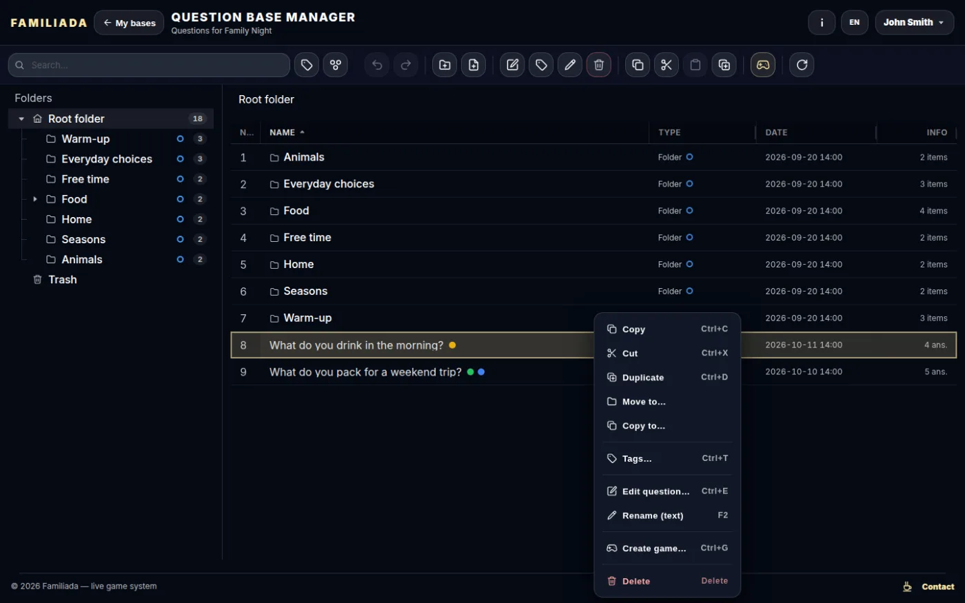Select the Animals folder row in the table
965x603 pixels.
pyautogui.click(x=593, y=157)
